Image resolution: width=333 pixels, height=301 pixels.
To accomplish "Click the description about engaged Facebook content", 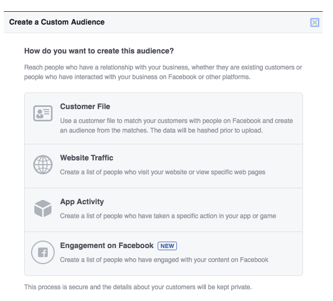I will pyautogui.click(x=164, y=260).
